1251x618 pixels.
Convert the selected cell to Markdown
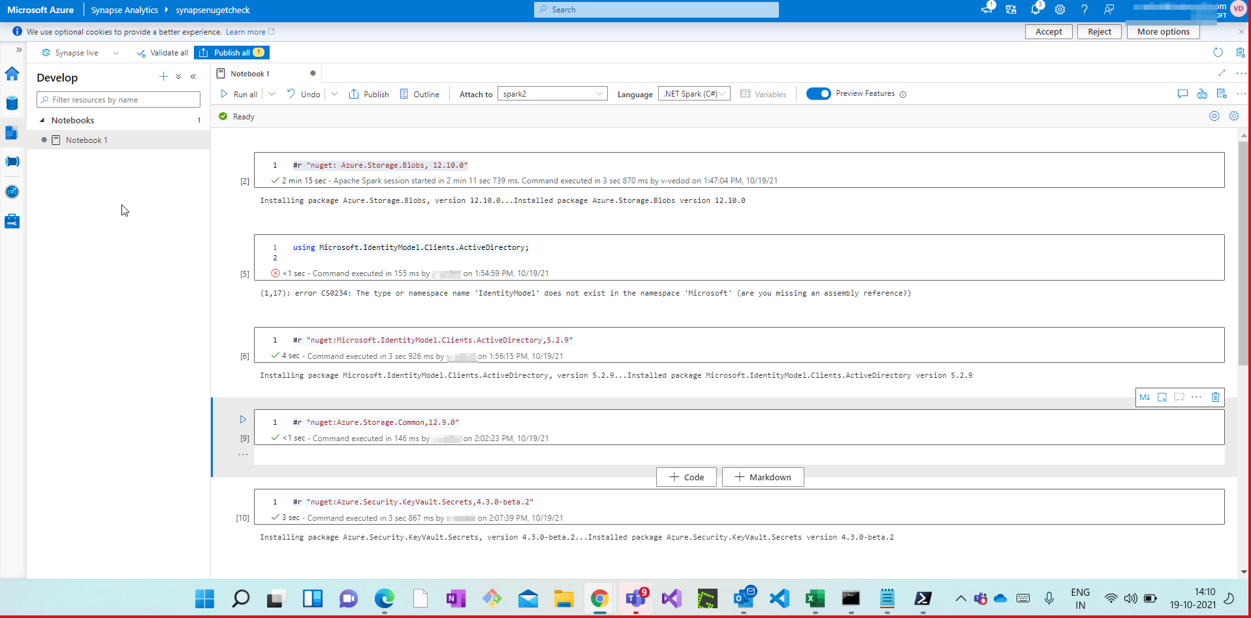pyautogui.click(x=1145, y=397)
